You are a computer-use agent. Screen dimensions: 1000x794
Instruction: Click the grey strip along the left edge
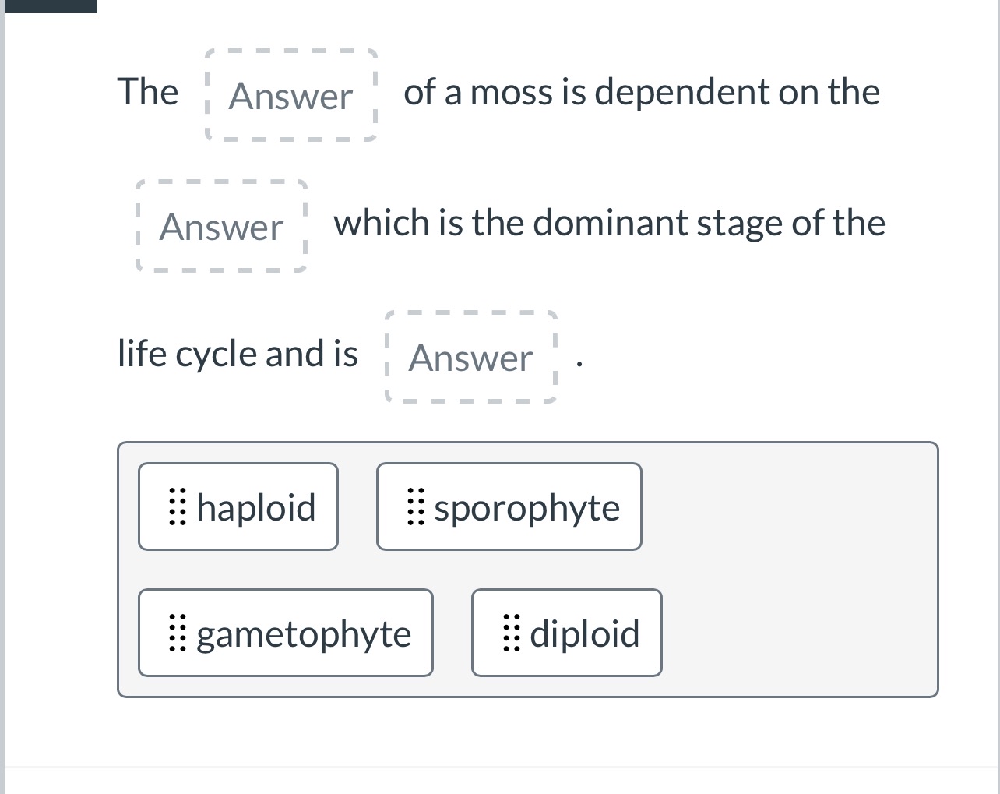(2, 390)
